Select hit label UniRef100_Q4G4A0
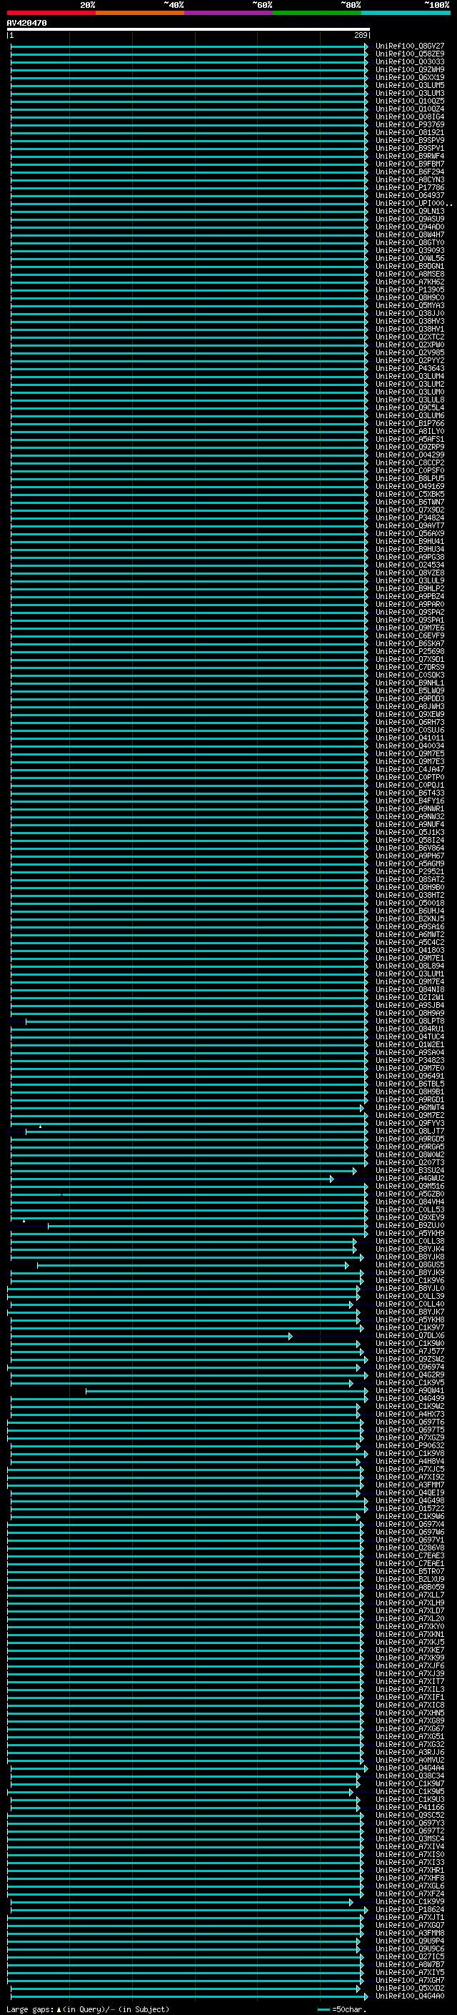 [x=410, y=1996]
